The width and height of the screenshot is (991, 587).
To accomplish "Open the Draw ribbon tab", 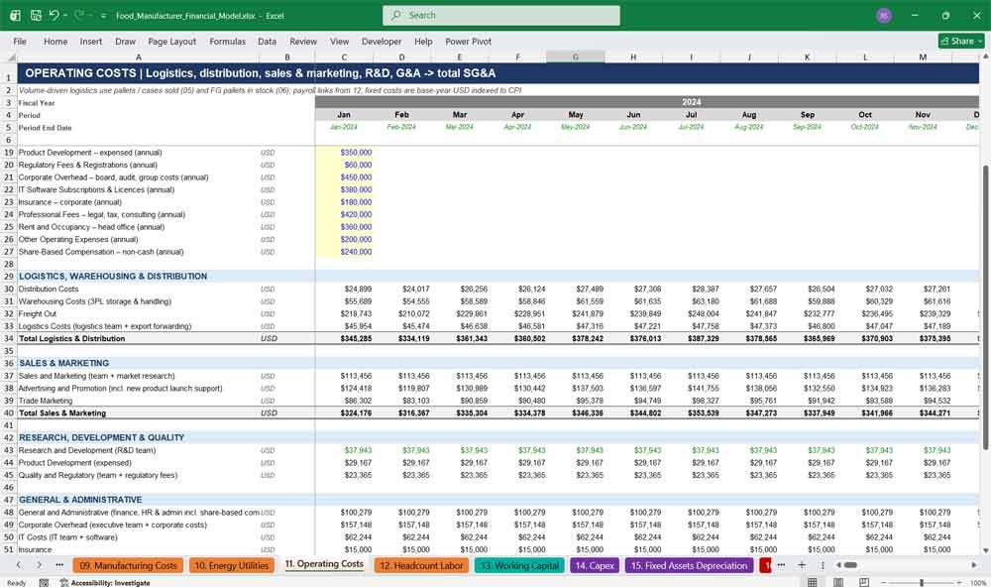I will 125,41.
